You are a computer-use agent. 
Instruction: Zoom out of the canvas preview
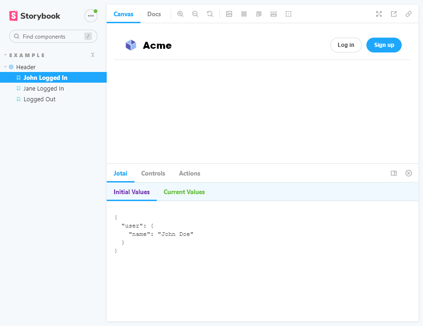click(195, 14)
